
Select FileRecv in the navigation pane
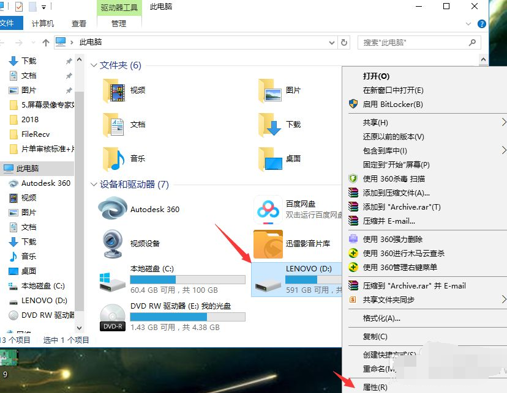(36, 134)
